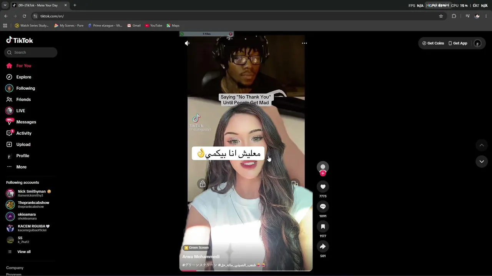Screen dimensions: 492x276
Task: Focus the Chrome address bar
Action: pyautogui.click(x=234, y=16)
